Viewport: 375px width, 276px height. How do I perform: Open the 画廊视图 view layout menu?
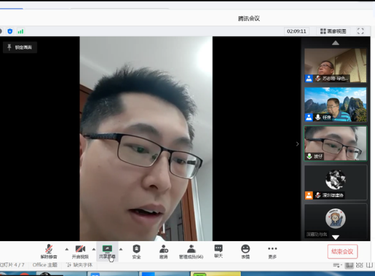333,31
